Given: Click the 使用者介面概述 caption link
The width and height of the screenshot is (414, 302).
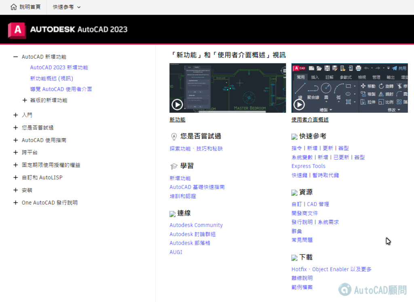Looking at the screenshot, I should [x=310, y=120].
